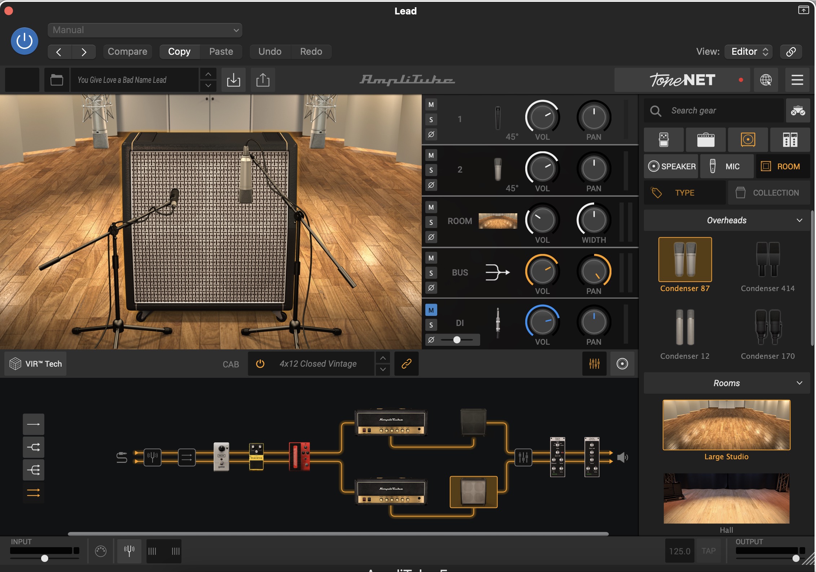Open the Manual preset dropdown
The image size is (816, 572).
pos(145,30)
